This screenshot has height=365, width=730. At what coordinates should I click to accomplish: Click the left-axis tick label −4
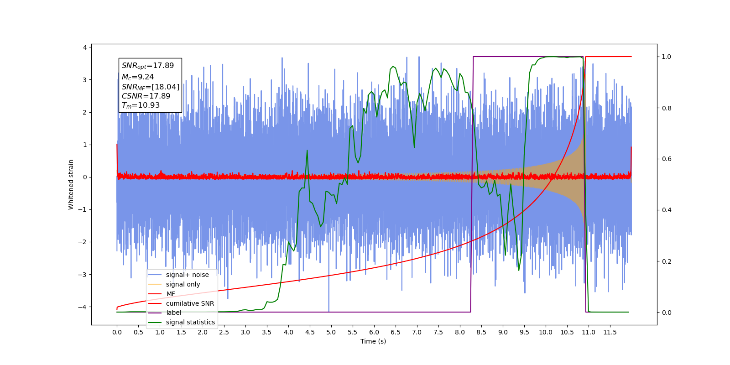[x=83, y=307]
